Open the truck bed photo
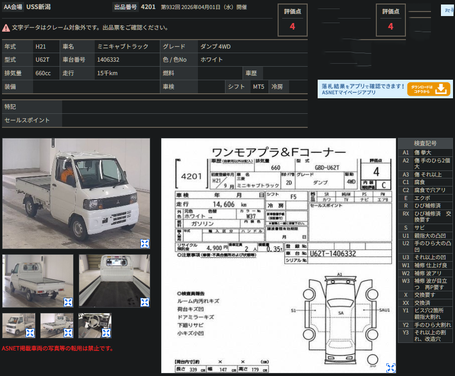 pos(114,281)
